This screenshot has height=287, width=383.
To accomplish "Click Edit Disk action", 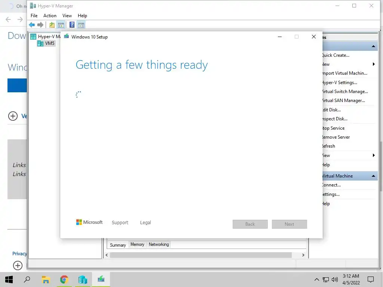I will [331, 110].
